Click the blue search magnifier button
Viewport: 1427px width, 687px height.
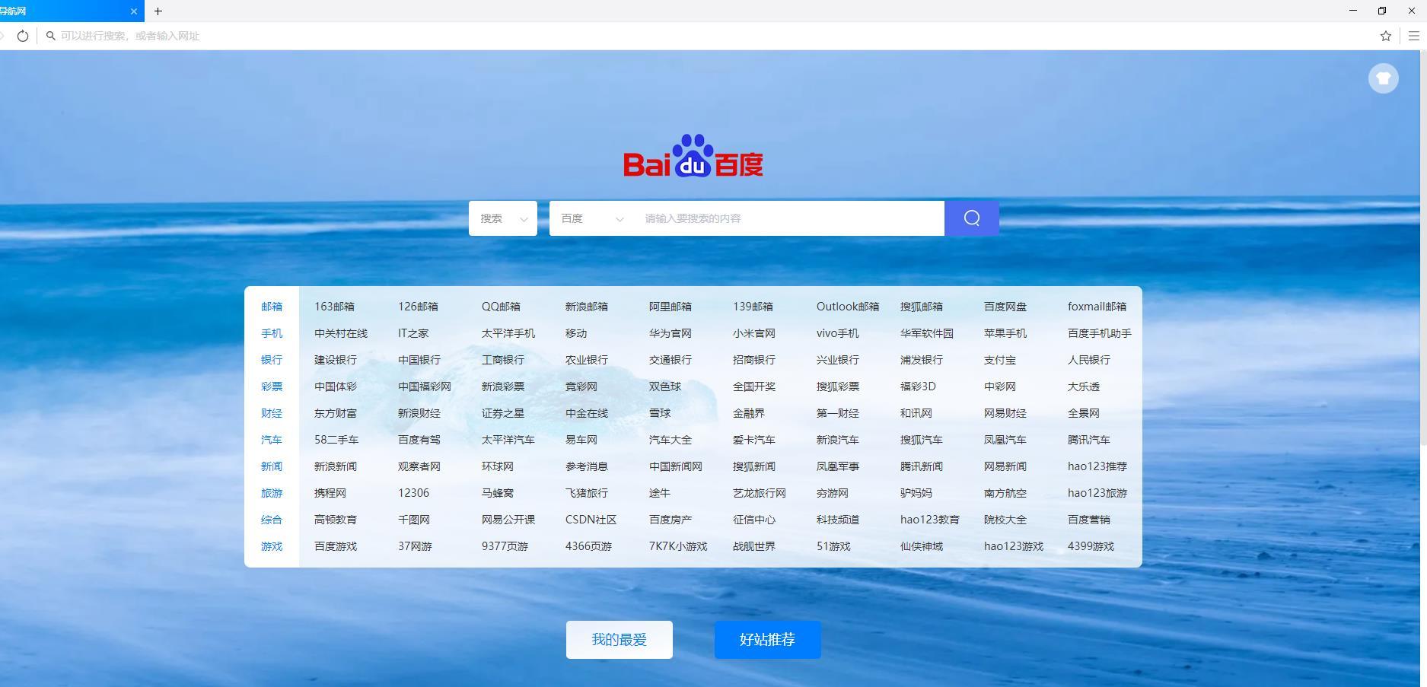point(972,218)
